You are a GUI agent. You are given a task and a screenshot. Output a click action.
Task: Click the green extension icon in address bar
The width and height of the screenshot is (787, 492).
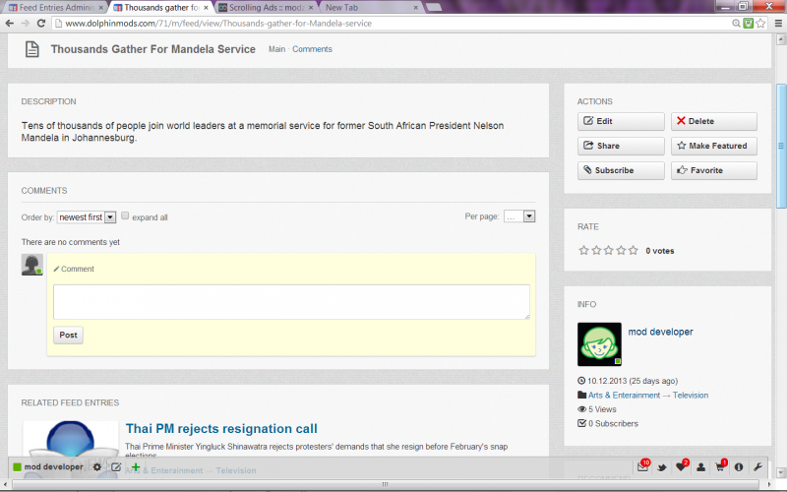(x=749, y=23)
